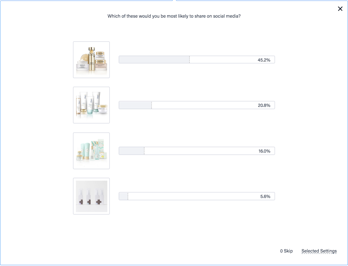348x266 pixels.
Task: Select the Dove product lineup thumbnail
Action: tap(91, 105)
